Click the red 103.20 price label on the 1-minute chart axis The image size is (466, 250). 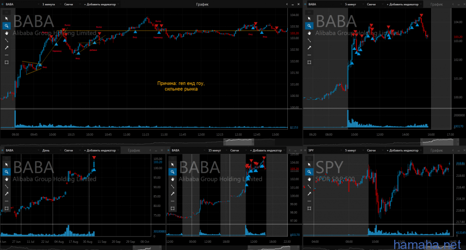(295, 33)
